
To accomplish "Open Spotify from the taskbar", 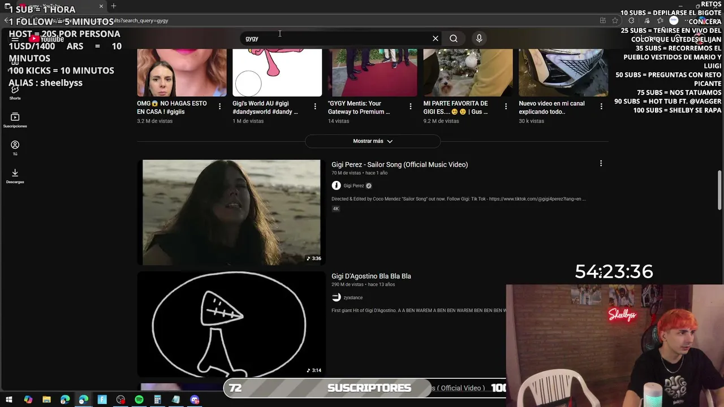I will (139, 400).
